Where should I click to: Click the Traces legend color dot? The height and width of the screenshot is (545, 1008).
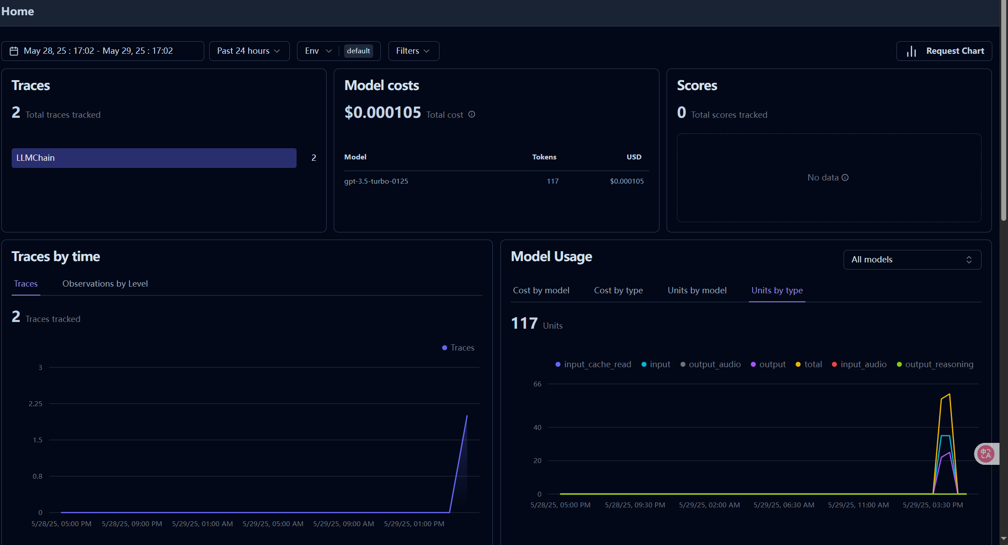click(444, 348)
